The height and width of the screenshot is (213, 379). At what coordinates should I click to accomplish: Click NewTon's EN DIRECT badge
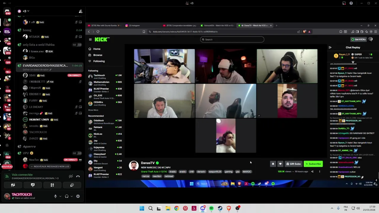coord(70,160)
